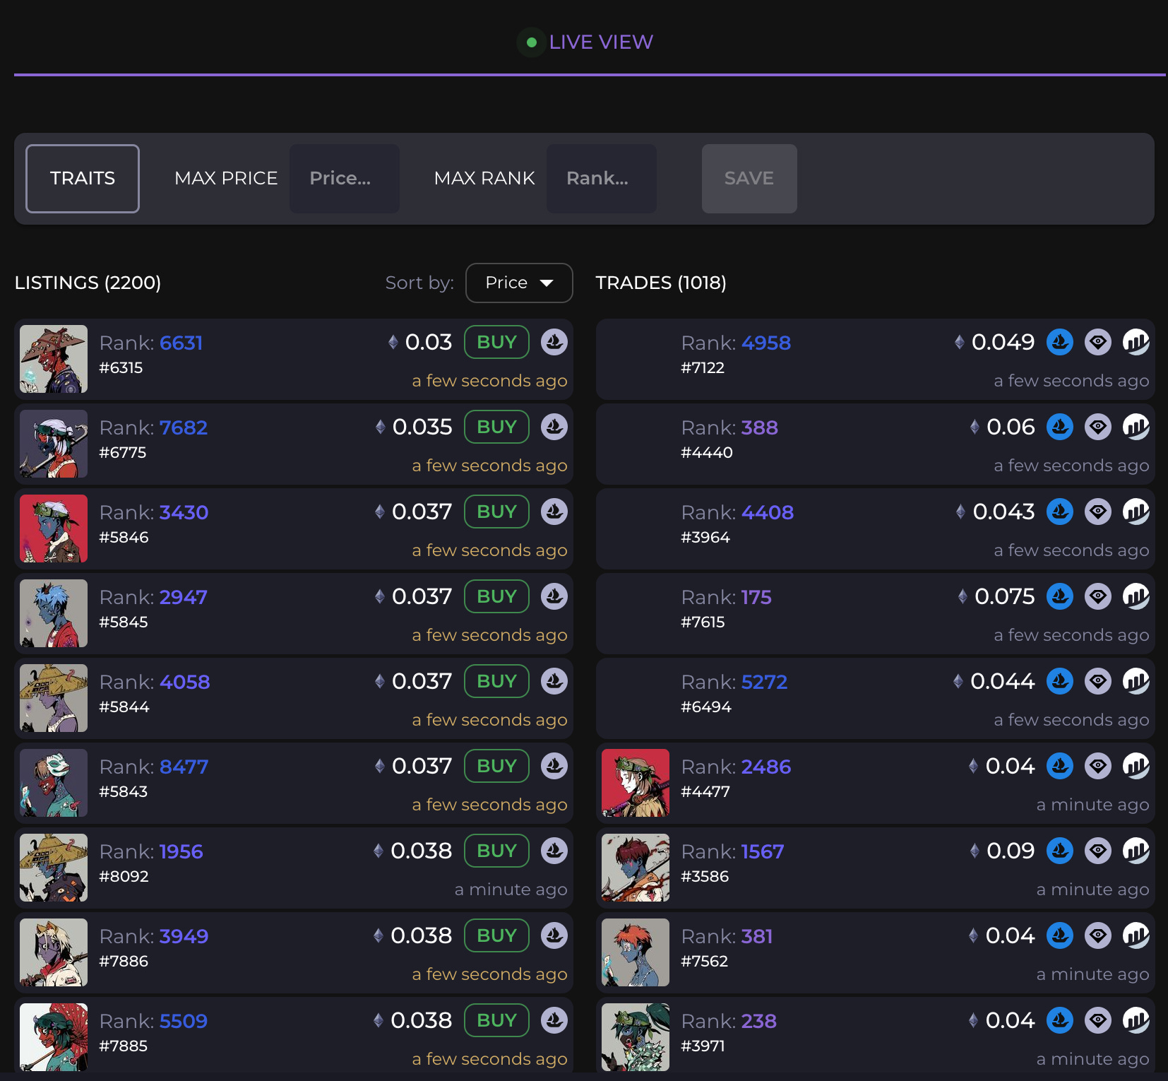Click eye icon for trade #3971
The width and height of the screenshot is (1168, 1081).
1098,1020
